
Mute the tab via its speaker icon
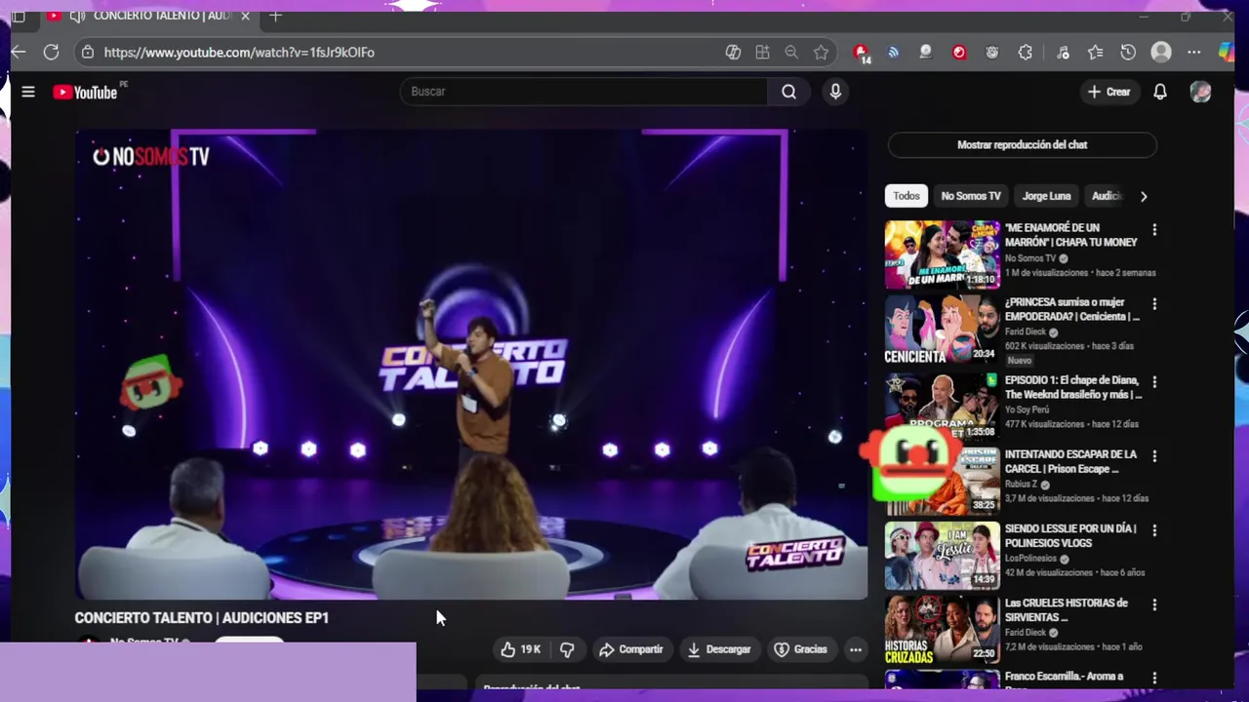click(x=77, y=16)
